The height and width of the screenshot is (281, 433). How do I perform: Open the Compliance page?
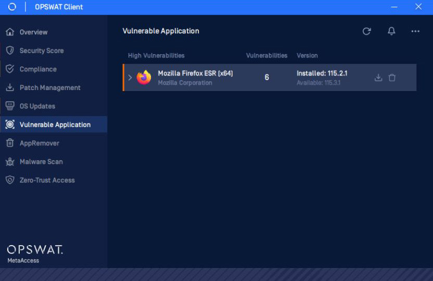click(54, 69)
